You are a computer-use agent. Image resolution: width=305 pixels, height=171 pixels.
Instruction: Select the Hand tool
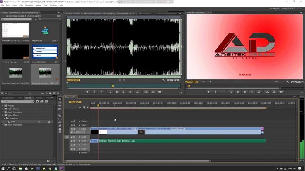[60, 129]
